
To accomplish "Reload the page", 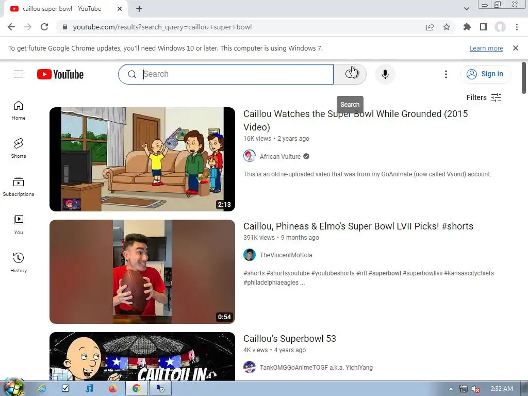I will 44,27.
